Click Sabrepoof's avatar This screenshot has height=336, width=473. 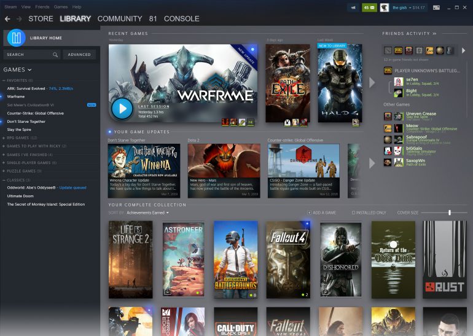tap(399, 139)
